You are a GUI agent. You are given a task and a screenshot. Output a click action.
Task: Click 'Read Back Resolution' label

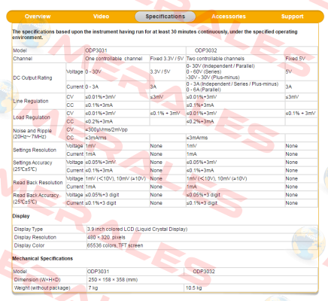click(x=38, y=183)
